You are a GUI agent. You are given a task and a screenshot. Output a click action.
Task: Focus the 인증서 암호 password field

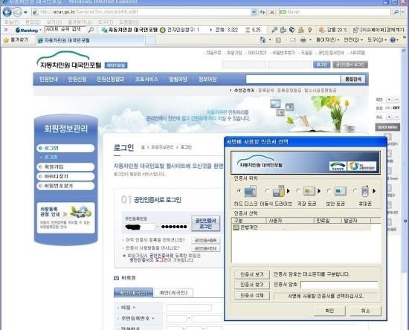(x=339, y=285)
